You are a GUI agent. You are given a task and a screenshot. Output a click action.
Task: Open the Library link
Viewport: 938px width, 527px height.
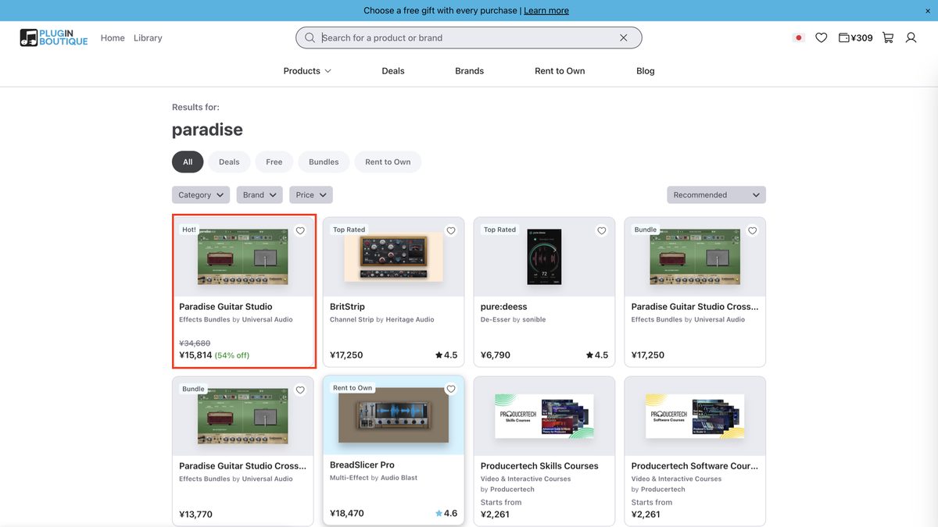pyautogui.click(x=148, y=37)
